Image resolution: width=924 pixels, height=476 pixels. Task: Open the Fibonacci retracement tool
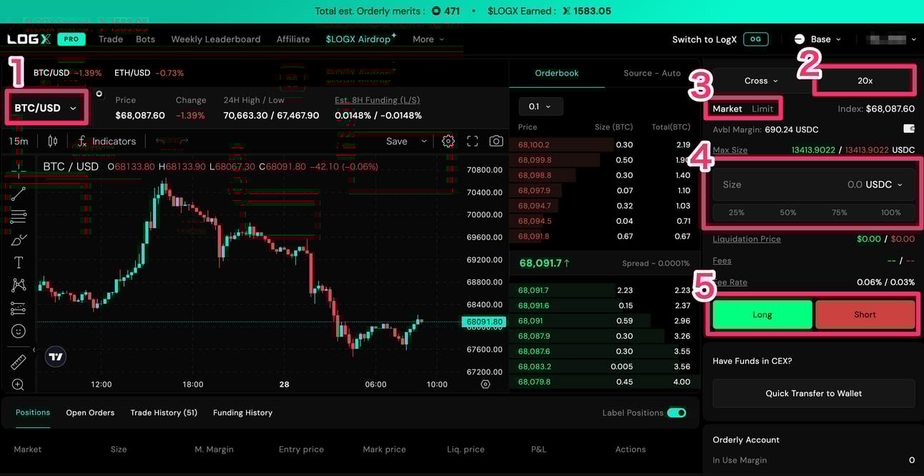[x=19, y=216]
